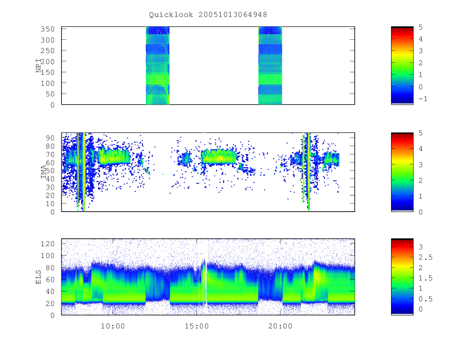Click the -1 label on the NPI colorbar
This screenshot has height=354, width=473.
coord(423,99)
